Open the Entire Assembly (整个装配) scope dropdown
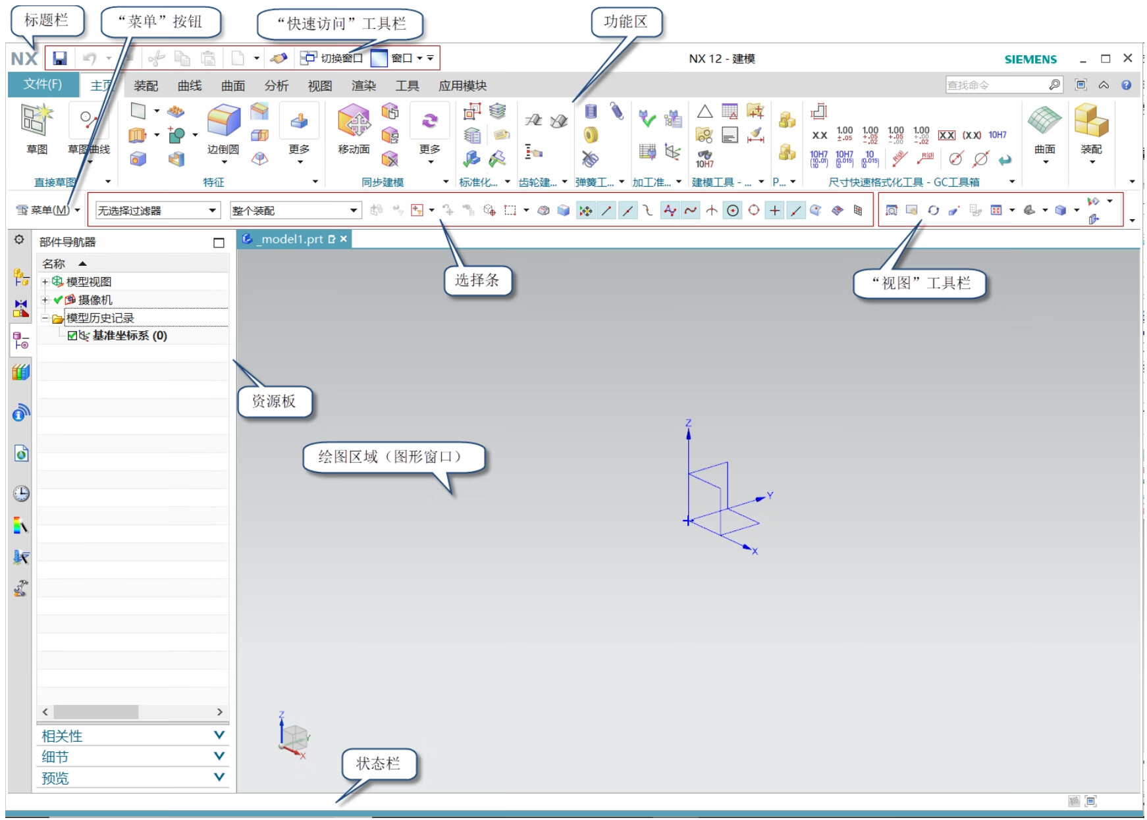Image resolution: width=1147 pixels, height=820 pixels. tap(295, 211)
